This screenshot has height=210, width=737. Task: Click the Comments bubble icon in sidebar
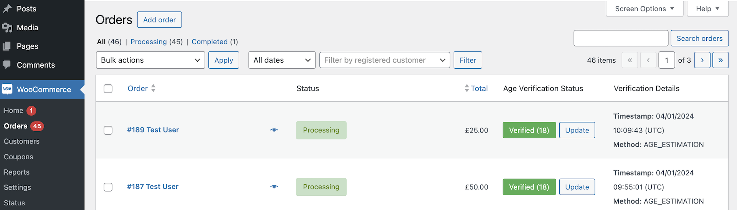point(7,64)
